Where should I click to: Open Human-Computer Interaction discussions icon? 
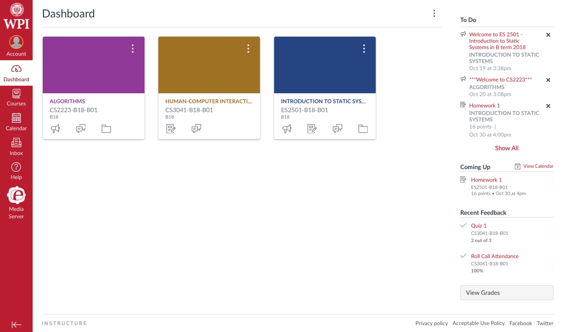tap(196, 129)
